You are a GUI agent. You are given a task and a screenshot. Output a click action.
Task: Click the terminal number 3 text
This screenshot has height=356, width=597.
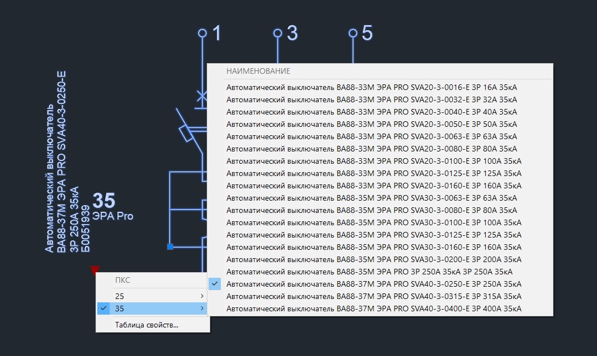click(x=292, y=33)
